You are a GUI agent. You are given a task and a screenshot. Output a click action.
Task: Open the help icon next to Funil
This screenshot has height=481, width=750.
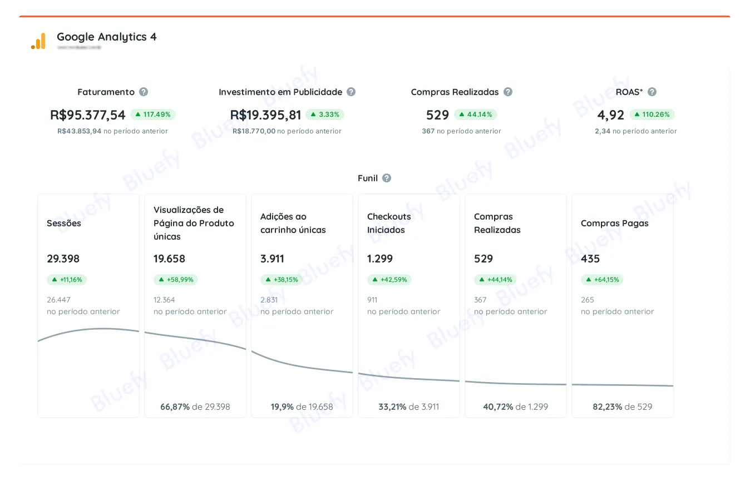point(387,178)
